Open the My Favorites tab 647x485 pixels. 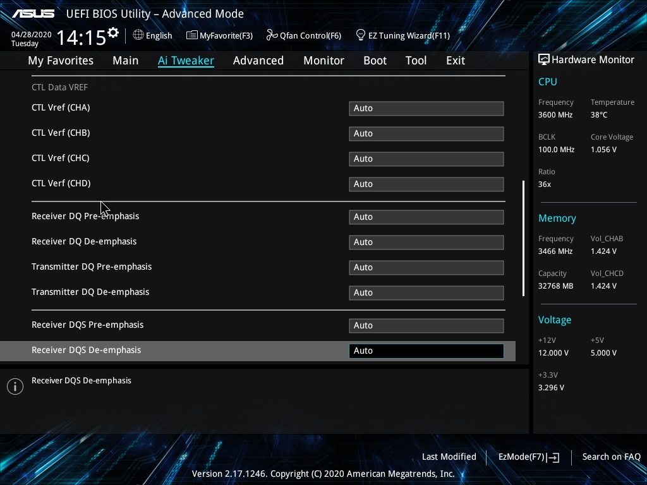pos(61,61)
